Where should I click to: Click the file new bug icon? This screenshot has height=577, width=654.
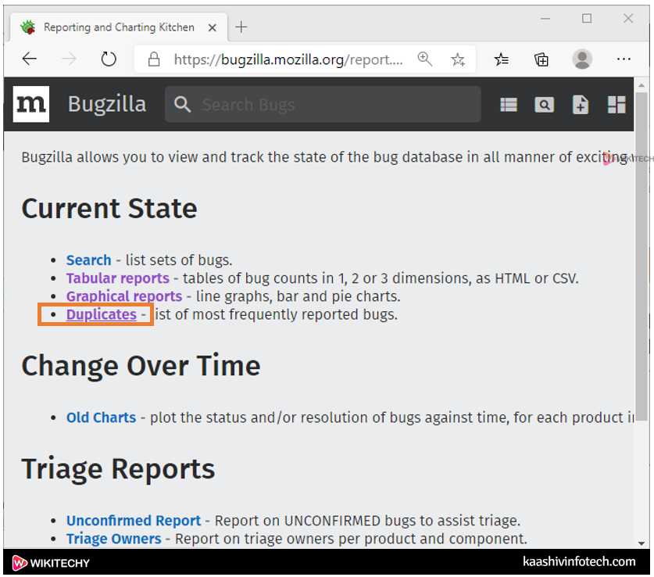point(580,105)
